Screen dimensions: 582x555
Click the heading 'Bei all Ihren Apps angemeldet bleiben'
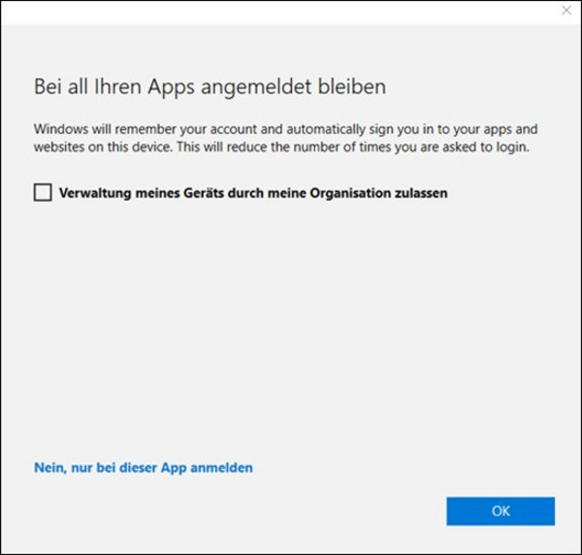(210, 86)
